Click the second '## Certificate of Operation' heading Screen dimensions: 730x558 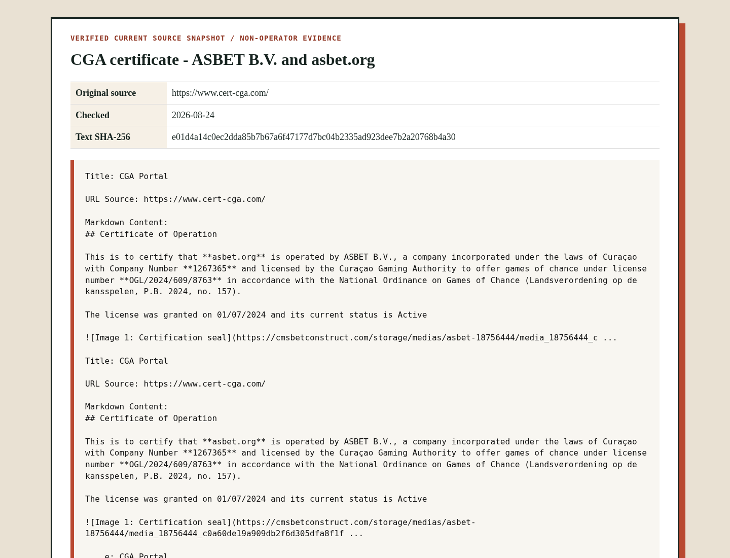[151, 419]
